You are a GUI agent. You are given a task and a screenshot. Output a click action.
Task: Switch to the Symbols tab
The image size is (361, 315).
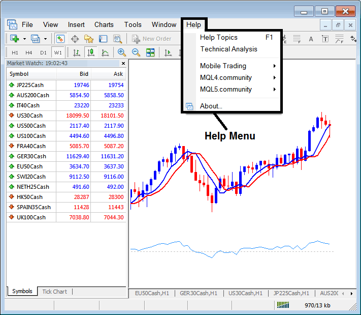[x=22, y=291]
